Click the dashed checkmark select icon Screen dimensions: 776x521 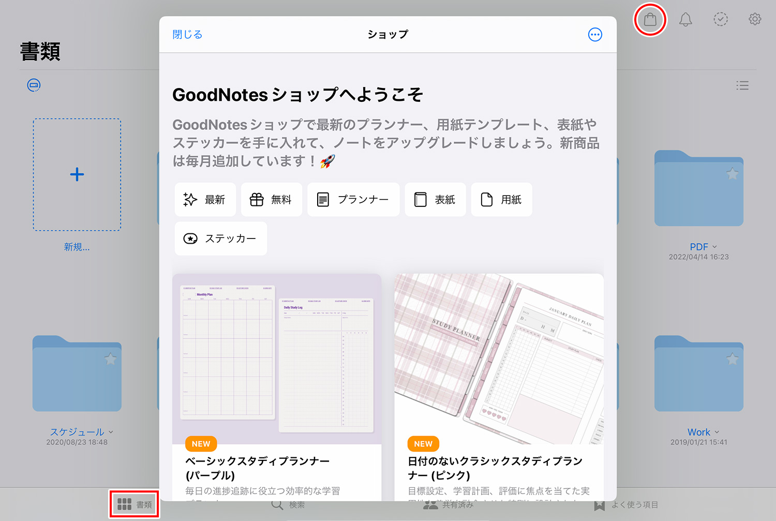click(721, 19)
